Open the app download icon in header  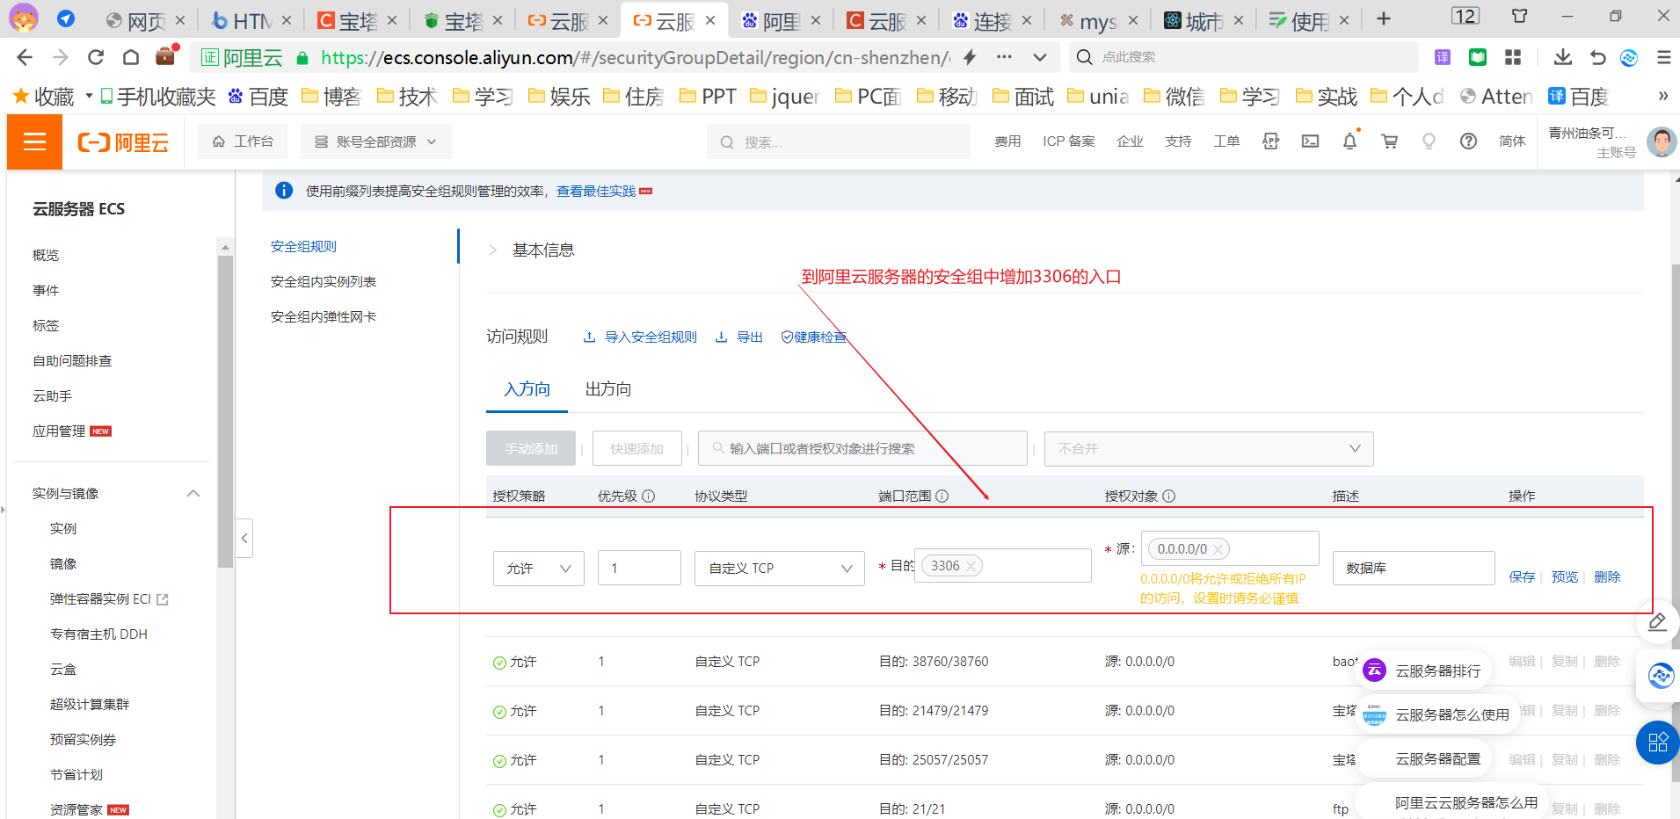pyautogui.click(x=1270, y=141)
